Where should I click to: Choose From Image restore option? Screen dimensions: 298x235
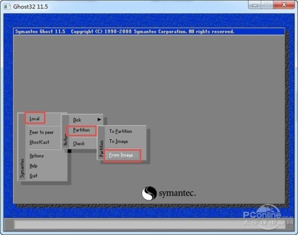[x=121, y=155]
